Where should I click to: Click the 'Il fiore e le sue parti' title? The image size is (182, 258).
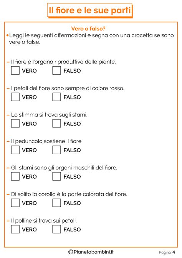(90, 10)
